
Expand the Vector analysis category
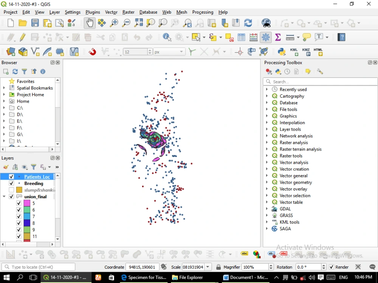267,162
